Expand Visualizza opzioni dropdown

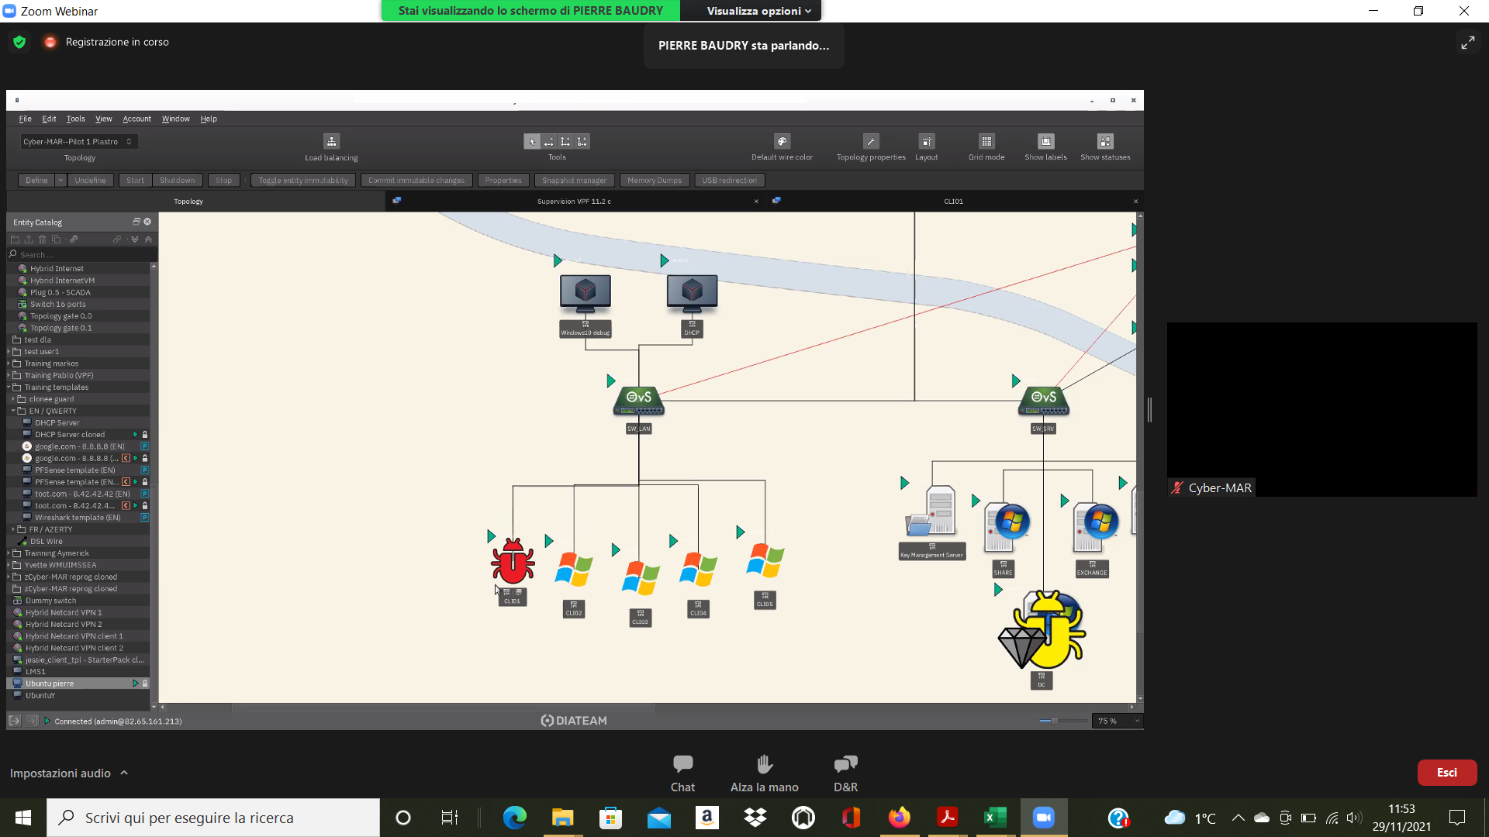[758, 11]
